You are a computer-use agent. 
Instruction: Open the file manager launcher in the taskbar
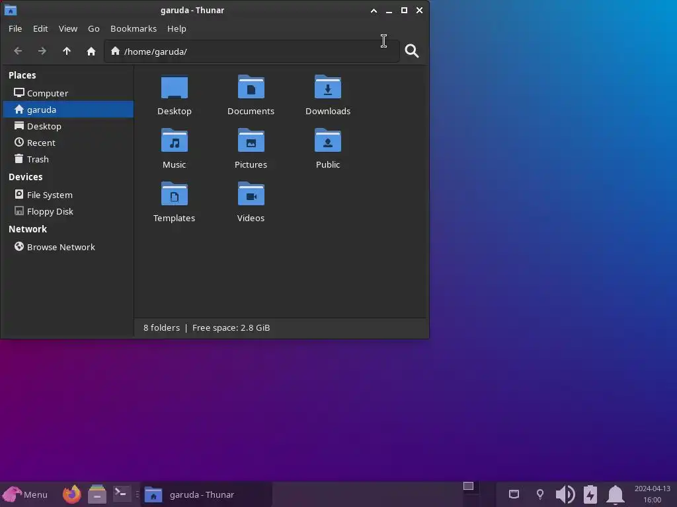pyautogui.click(x=97, y=494)
